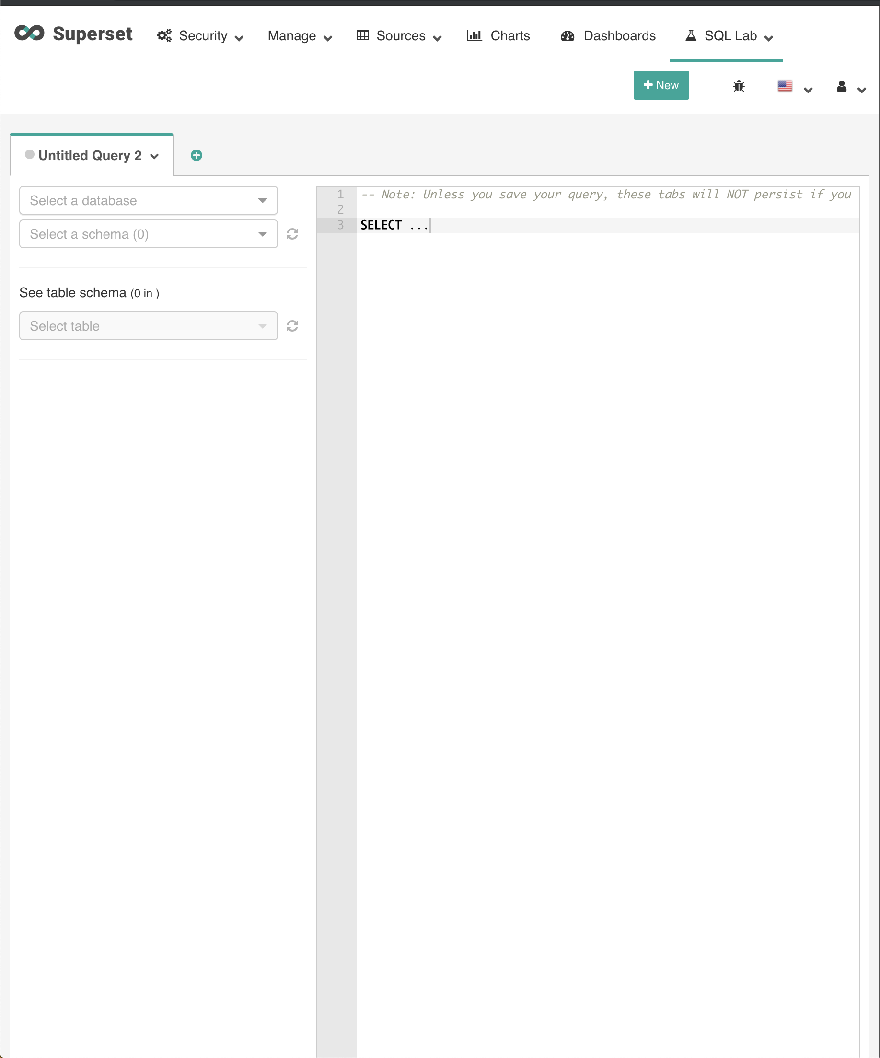Expand the Untitled Query 2 tab chevron

coord(155,157)
